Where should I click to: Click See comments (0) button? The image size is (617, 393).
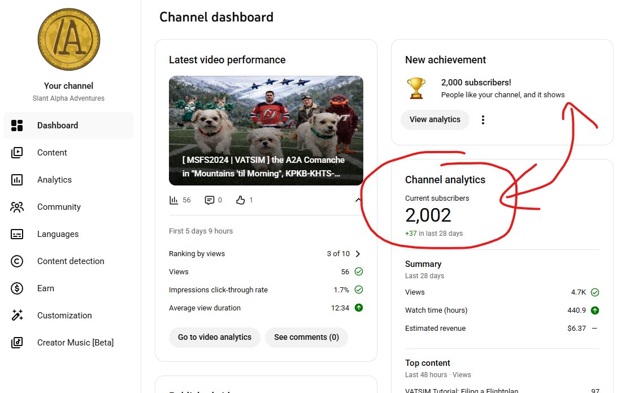306,337
